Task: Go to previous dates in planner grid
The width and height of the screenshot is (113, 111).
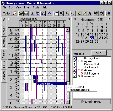Action: (x=10, y=19)
